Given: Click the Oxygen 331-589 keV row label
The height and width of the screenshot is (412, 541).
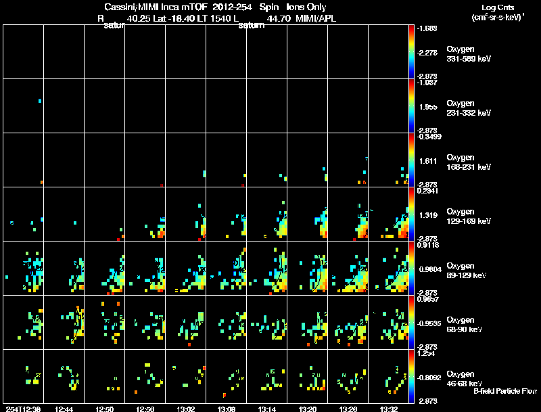Looking at the screenshot, I should [469, 54].
